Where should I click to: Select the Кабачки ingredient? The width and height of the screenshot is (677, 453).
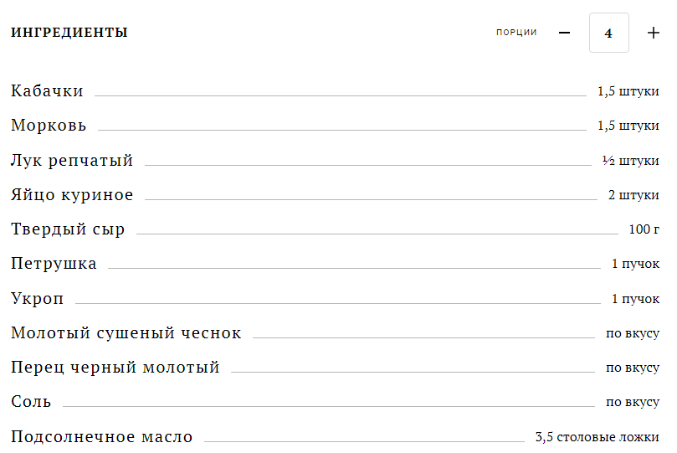point(48,91)
